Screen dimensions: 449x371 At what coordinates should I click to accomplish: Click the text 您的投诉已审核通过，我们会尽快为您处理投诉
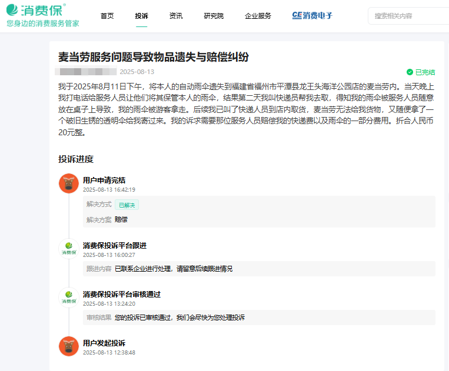(x=180, y=317)
